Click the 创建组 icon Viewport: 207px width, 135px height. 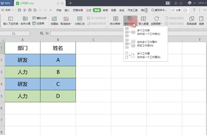[54, 19]
